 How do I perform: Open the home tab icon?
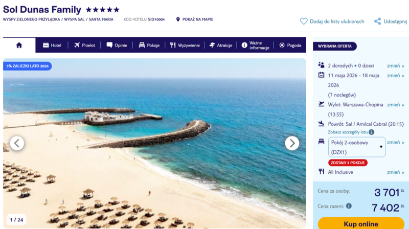pos(19,45)
